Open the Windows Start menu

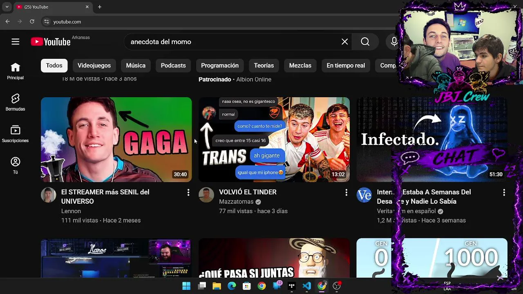tap(186, 286)
